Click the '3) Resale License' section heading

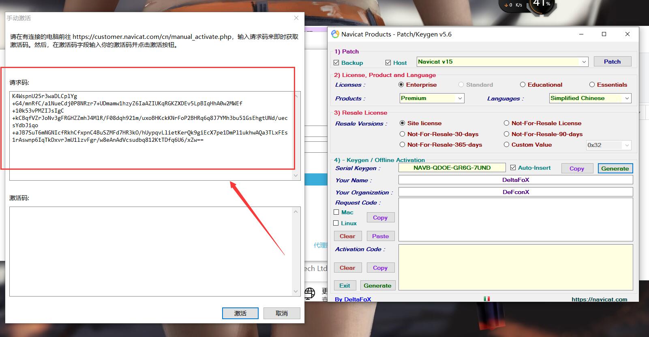coord(360,113)
